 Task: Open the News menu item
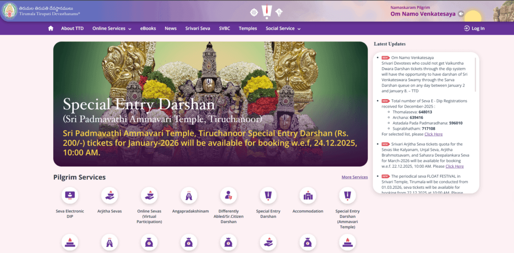point(171,29)
